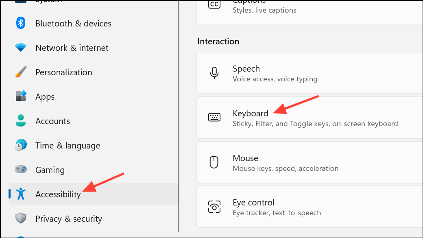Image resolution: width=423 pixels, height=238 pixels.
Task: Select the Accounts person icon
Action: 20,121
